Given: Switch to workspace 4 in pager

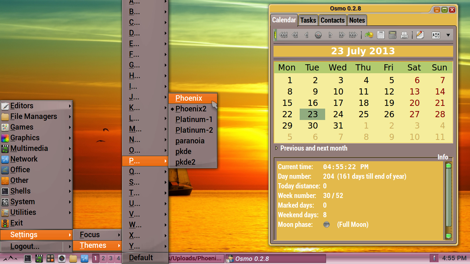Looking at the screenshot, I should pos(118,258).
